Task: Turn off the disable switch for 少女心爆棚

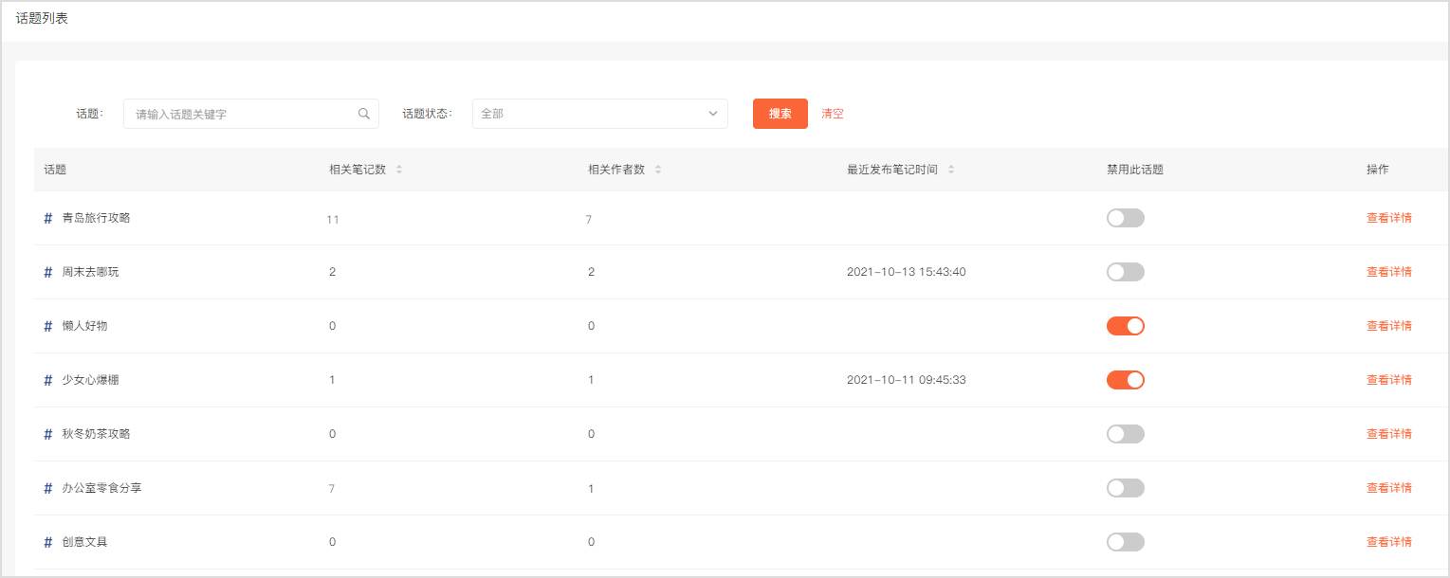Action: point(1125,380)
